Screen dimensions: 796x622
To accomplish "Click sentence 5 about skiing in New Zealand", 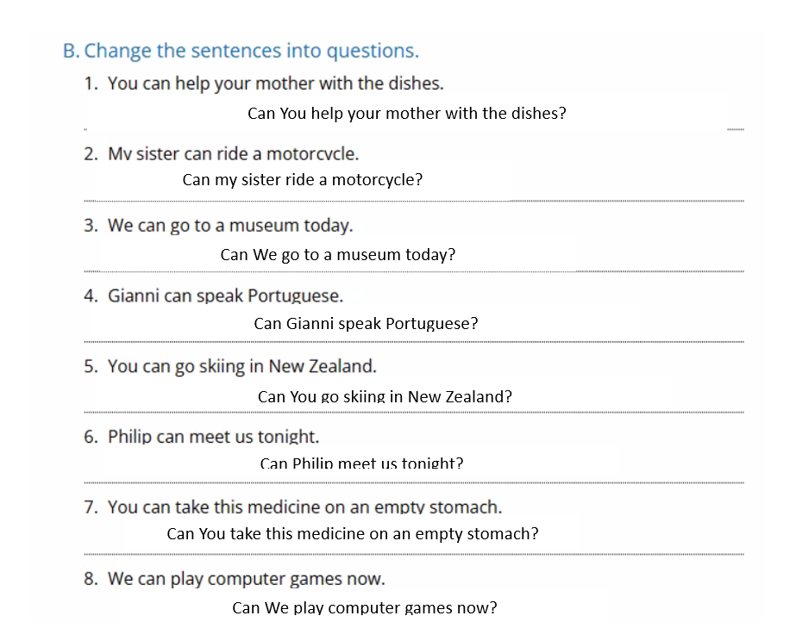I will coord(242,366).
